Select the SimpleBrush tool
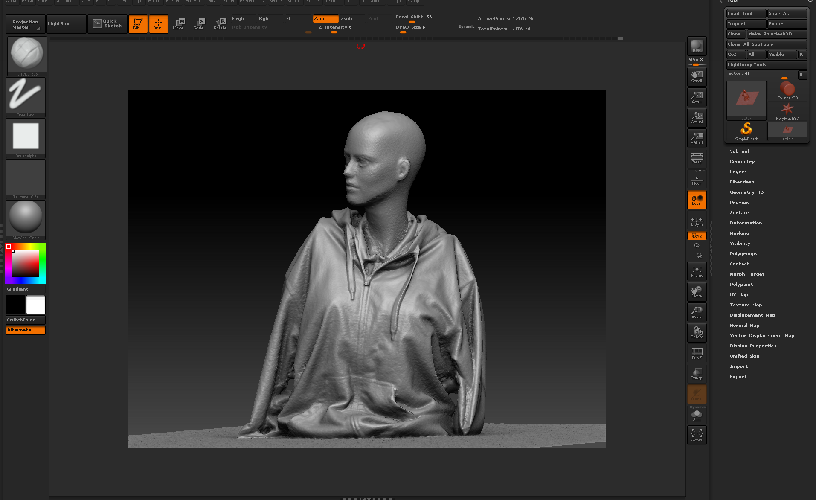This screenshot has height=500, width=816. click(746, 131)
